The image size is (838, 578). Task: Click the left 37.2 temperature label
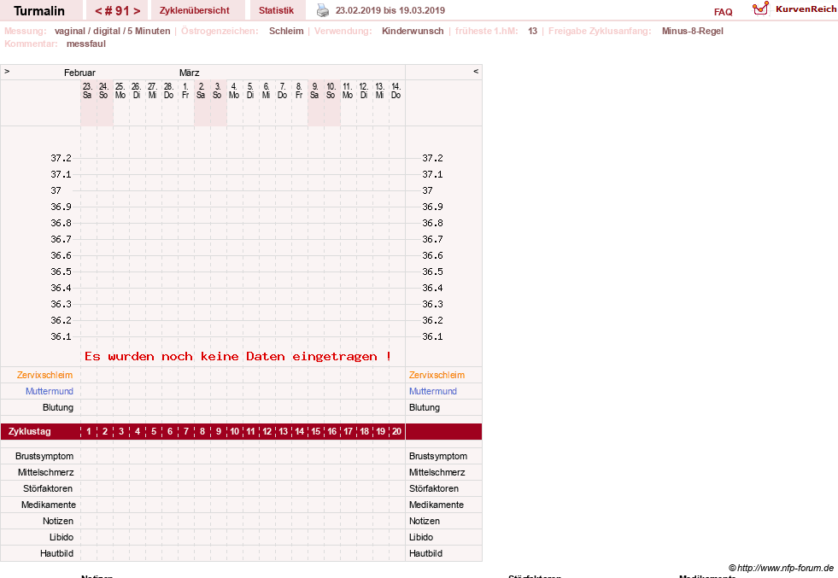click(61, 158)
